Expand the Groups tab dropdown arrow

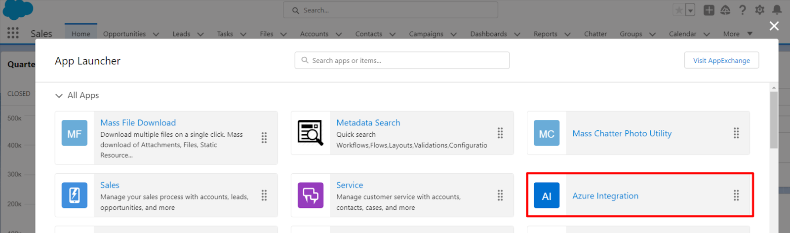click(652, 34)
